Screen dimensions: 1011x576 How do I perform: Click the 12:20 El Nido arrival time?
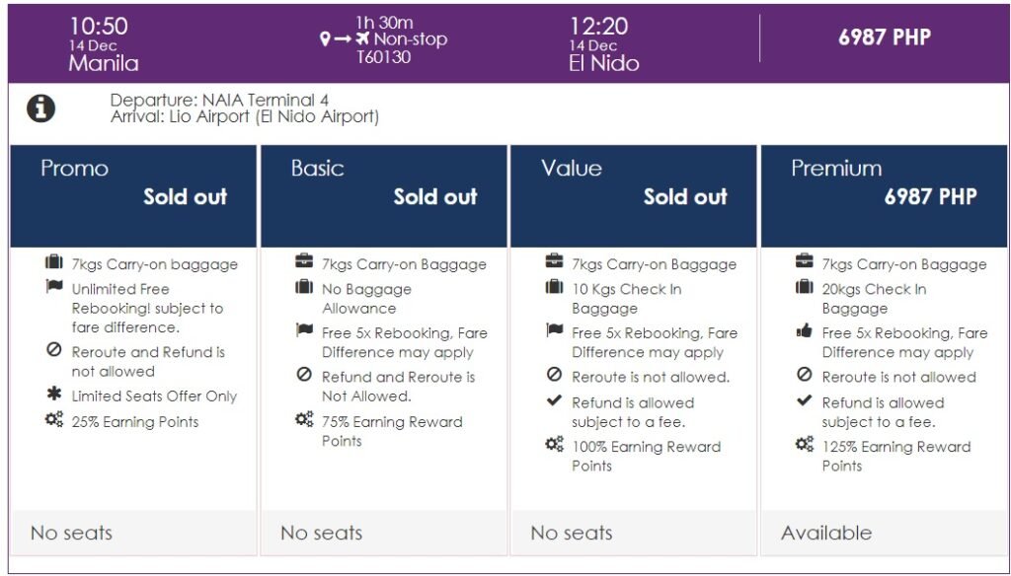pyautogui.click(x=598, y=27)
